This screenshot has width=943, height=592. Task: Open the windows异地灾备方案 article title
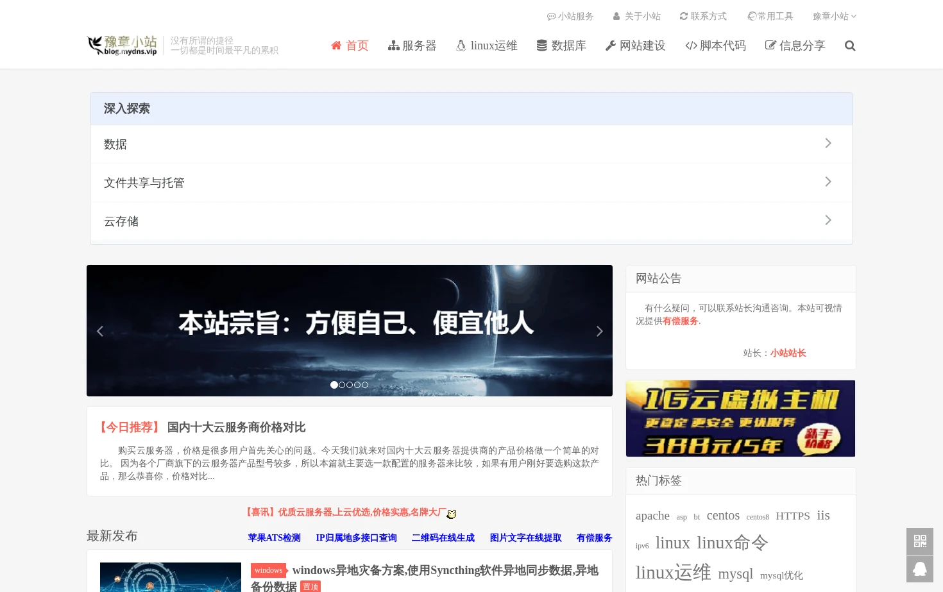pos(424,578)
